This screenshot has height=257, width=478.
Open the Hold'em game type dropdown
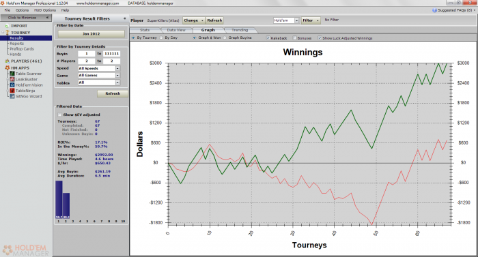(296, 20)
